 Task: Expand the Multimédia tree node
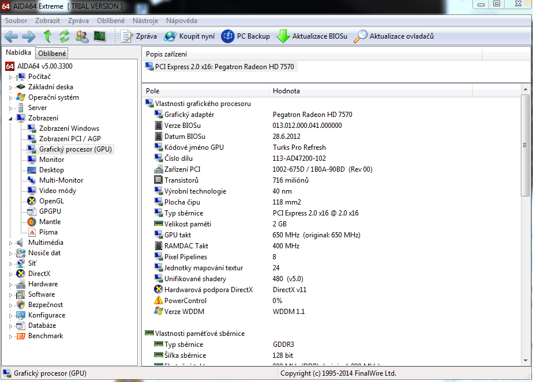10,243
